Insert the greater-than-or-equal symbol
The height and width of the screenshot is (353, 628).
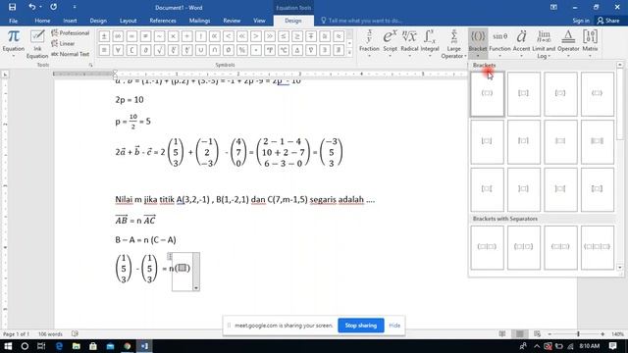point(297,36)
